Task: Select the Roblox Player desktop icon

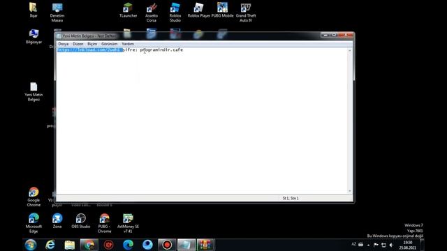Action: pos(198,10)
